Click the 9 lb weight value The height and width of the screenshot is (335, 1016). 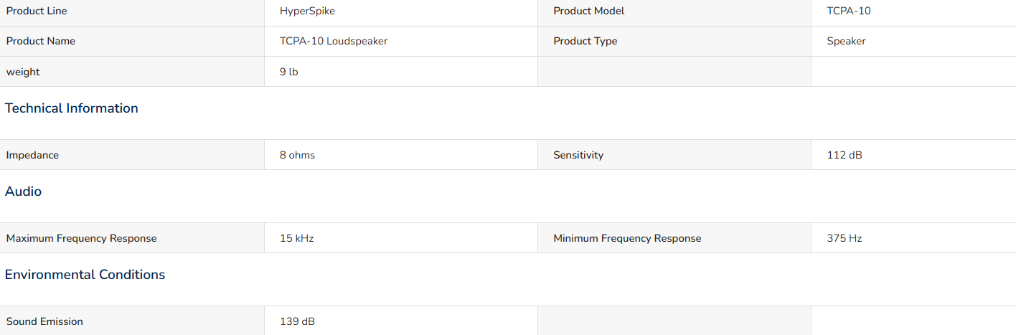[289, 72]
